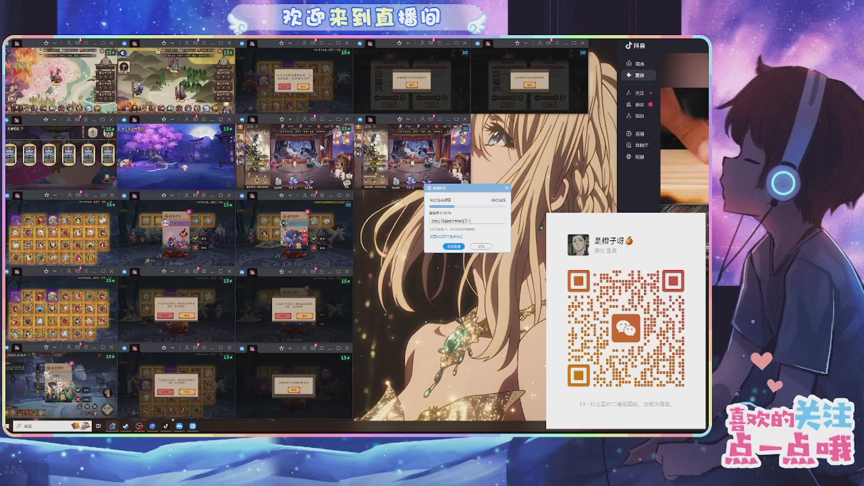Launch Steam from the taskbar
This screenshot has width=864, height=486.
tap(126, 426)
